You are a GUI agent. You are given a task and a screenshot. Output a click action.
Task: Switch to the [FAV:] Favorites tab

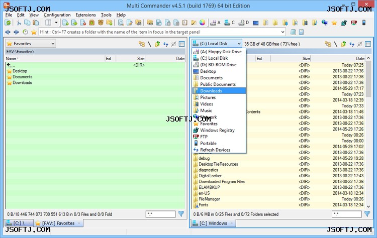(x=58, y=223)
